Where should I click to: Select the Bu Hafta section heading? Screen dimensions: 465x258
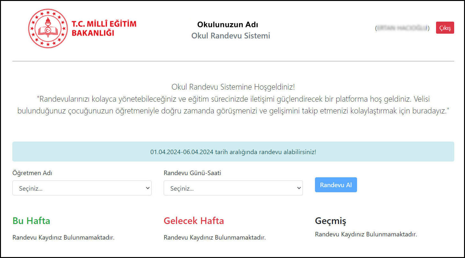[31, 221]
